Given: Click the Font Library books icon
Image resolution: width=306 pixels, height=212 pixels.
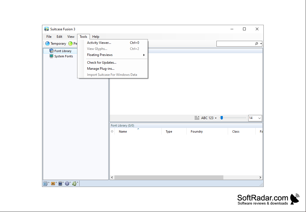Looking at the screenshot, I should 51,51.
